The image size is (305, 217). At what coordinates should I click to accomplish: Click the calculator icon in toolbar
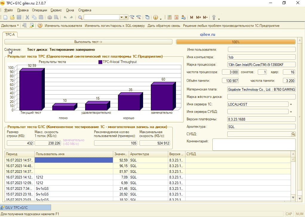(169, 17)
